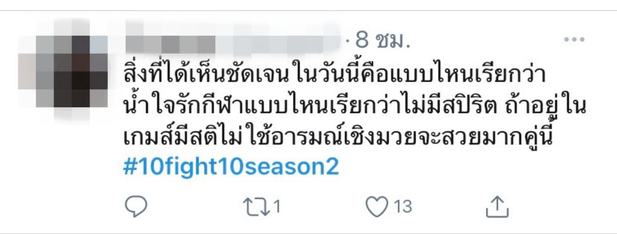Open the three-dot more options menu
617x234 pixels.
[574, 39]
